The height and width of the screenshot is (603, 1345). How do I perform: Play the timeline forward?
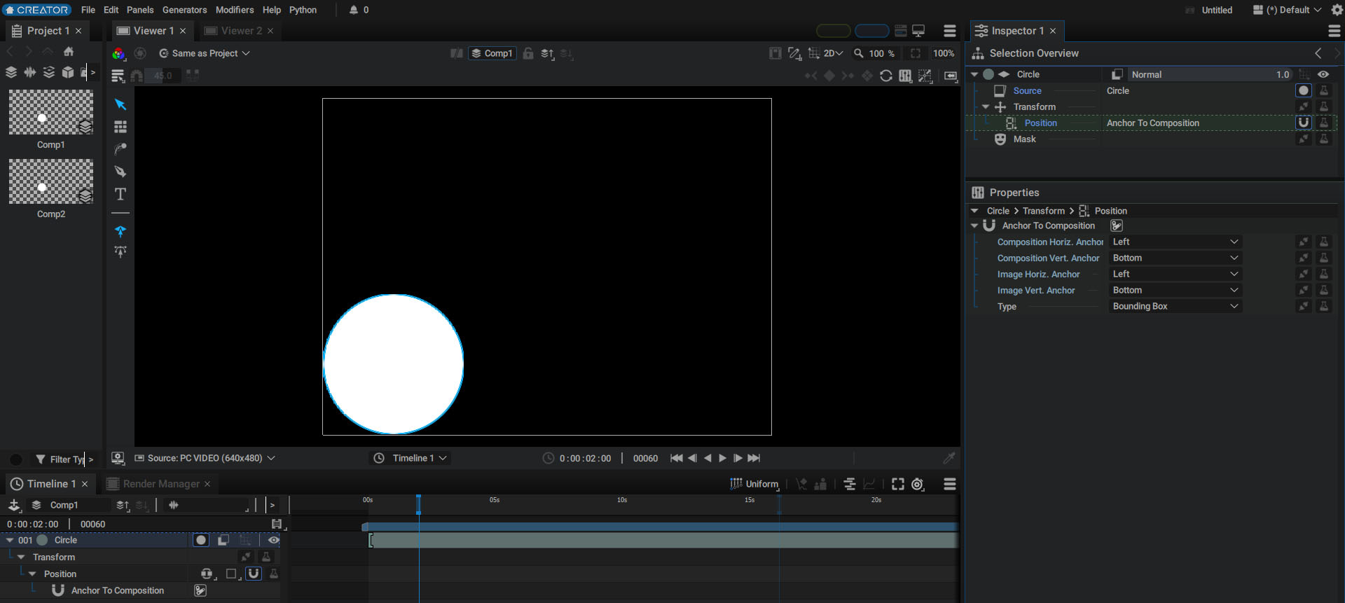coord(722,458)
